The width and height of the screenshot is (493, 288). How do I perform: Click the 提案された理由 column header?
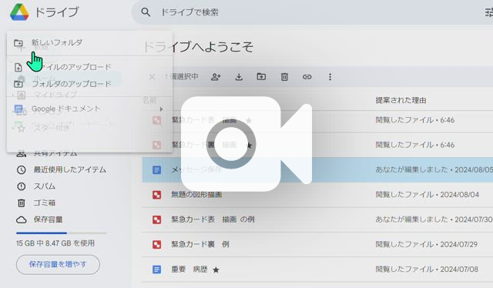click(401, 100)
